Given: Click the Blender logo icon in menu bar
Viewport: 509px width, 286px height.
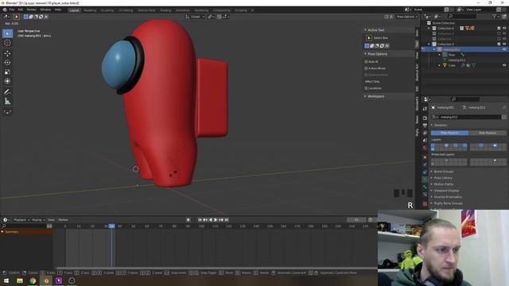Looking at the screenshot, I should 5,10.
